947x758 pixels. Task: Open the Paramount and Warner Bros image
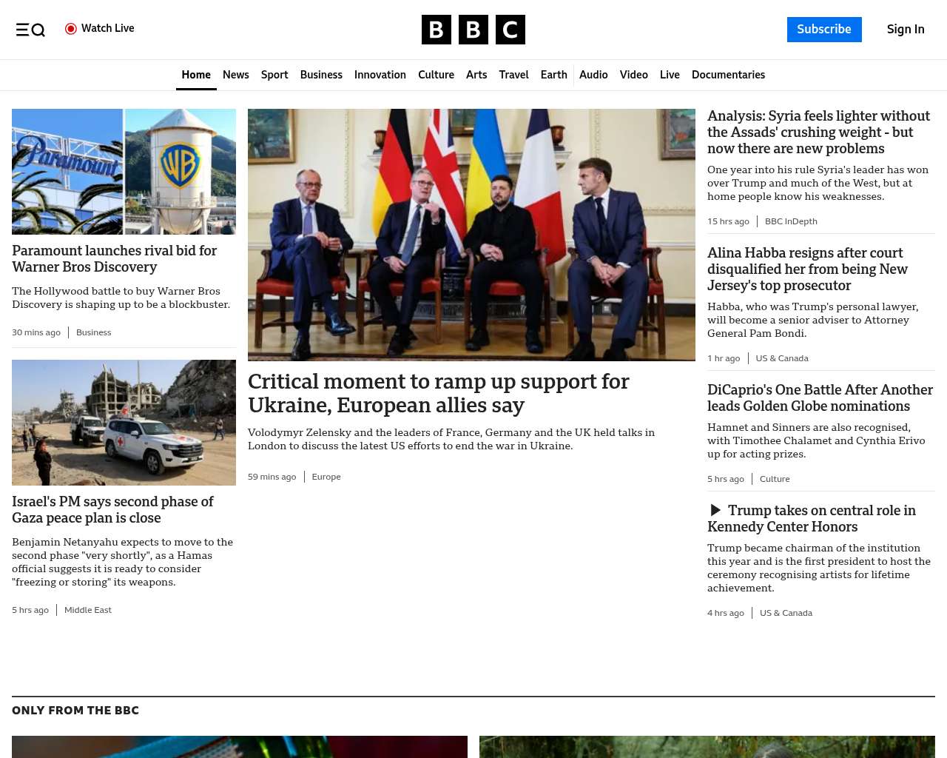click(x=124, y=172)
